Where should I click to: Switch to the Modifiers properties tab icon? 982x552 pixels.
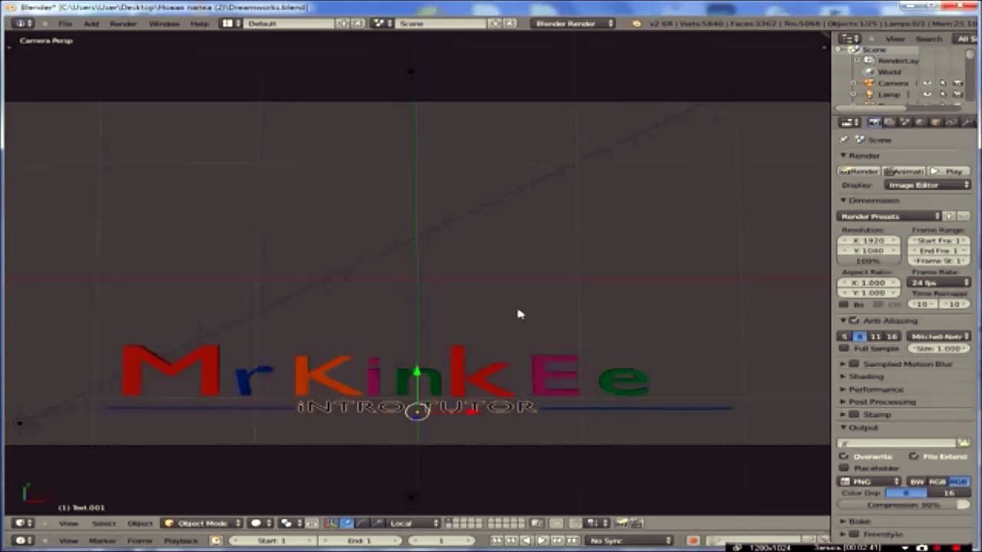pos(967,123)
